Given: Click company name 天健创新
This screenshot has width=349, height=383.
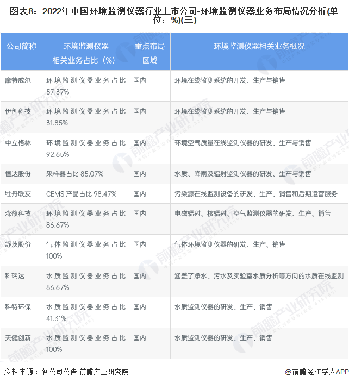Looking at the screenshot, I should tap(18, 338).
